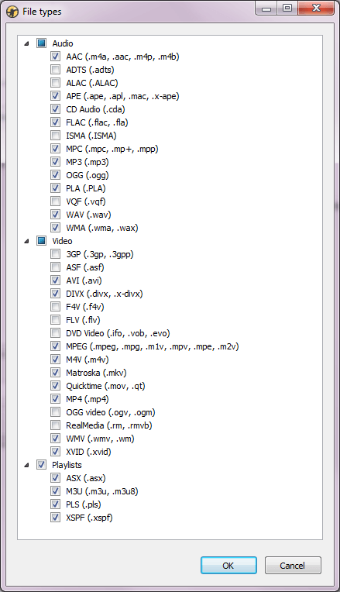Disable the M3U (.m3u, .m3u8) playlist checkbox
The image size is (340, 592).
click(56, 490)
